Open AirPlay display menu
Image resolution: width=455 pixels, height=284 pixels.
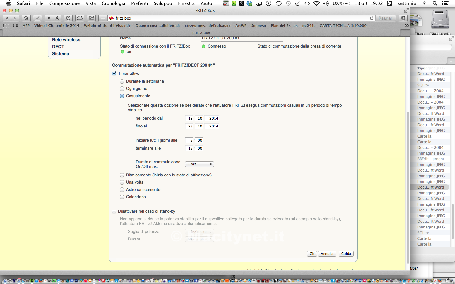258,3
